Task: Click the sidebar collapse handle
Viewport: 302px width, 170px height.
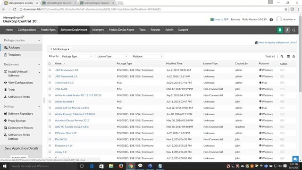Action: 44,100
